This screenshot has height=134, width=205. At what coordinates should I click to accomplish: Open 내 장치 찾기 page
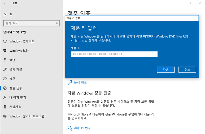[18, 98]
